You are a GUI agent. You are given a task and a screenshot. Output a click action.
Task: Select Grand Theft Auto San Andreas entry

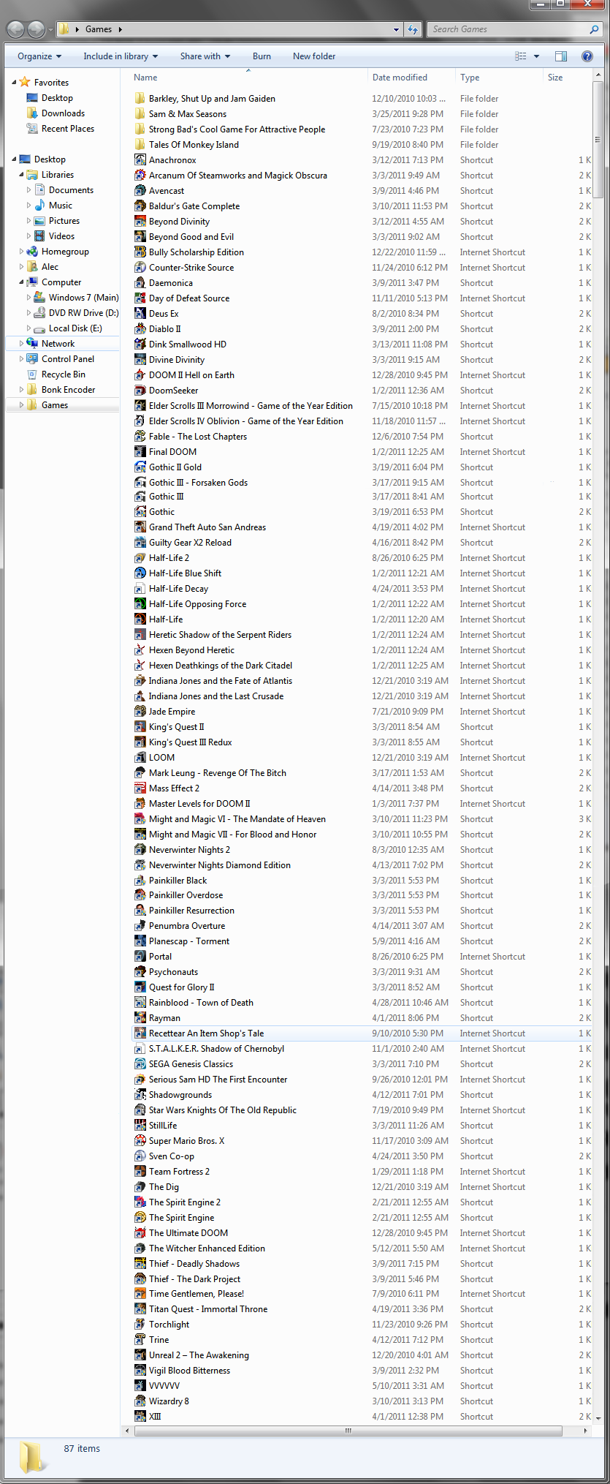click(x=207, y=527)
